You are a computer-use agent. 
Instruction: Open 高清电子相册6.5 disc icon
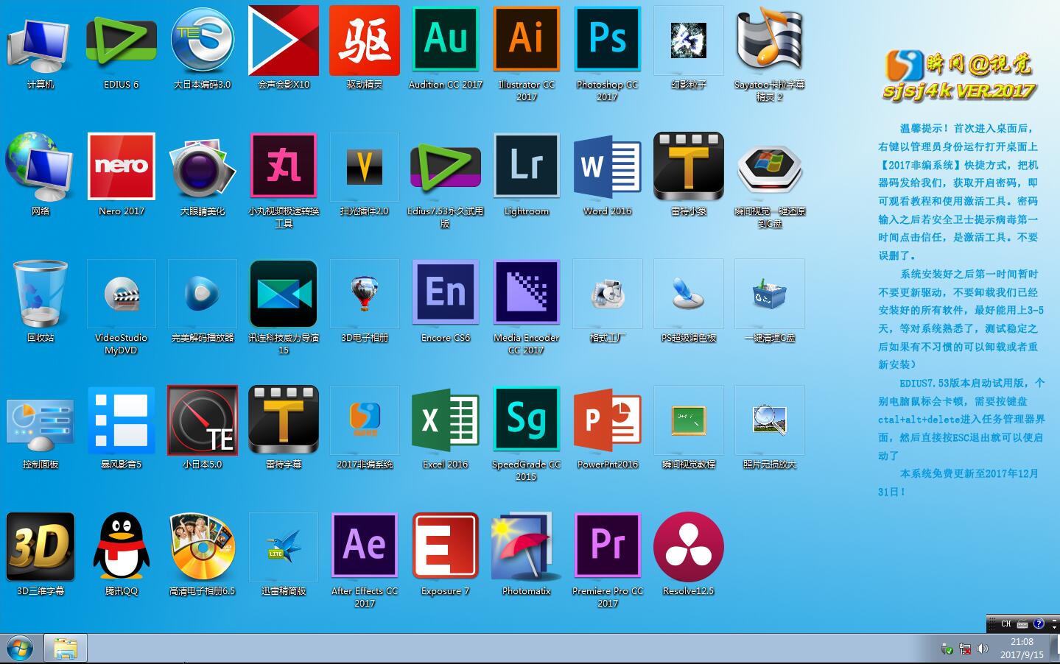coord(203,547)
